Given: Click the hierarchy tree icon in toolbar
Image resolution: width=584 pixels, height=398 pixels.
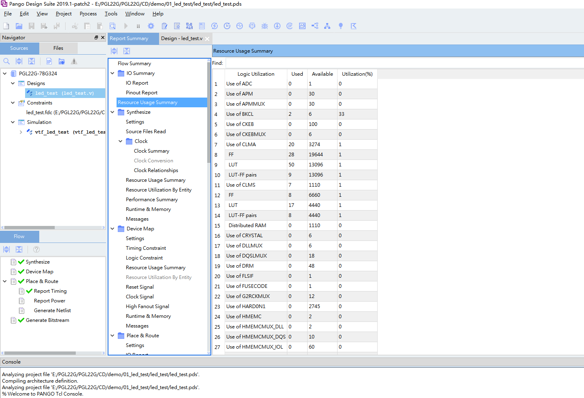Looking at the screenshot, I should [x=327, y=26].
